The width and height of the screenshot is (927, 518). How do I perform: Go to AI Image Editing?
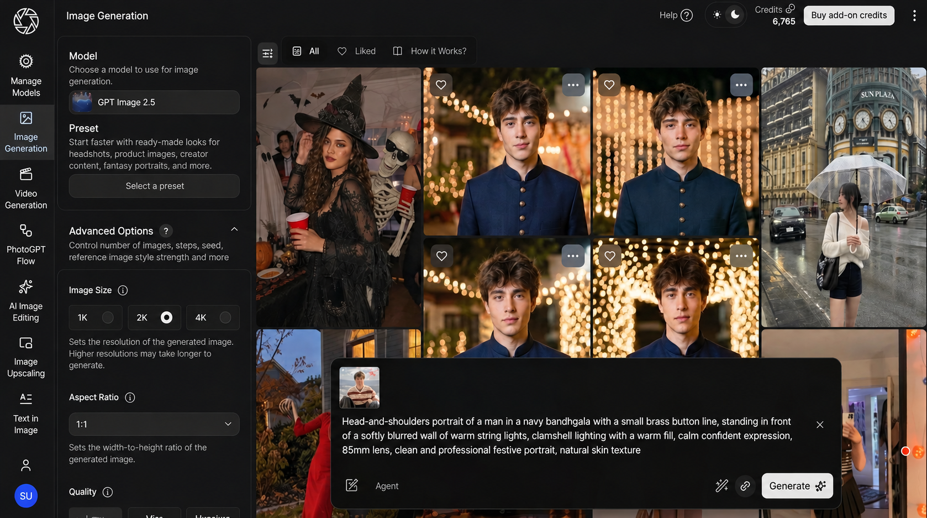point(26,301)
